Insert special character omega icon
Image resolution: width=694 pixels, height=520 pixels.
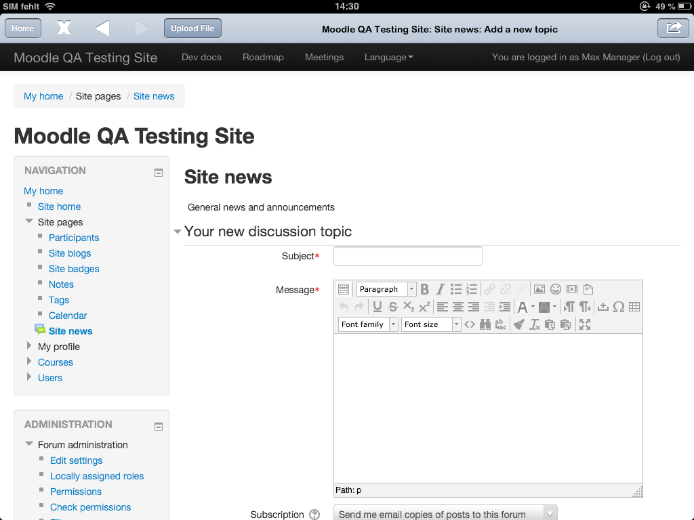click(619, 307)
